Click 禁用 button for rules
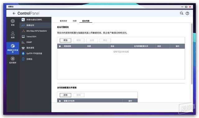Image resolution: width=199 pixels, height=118 pixels. click(105, 40)
